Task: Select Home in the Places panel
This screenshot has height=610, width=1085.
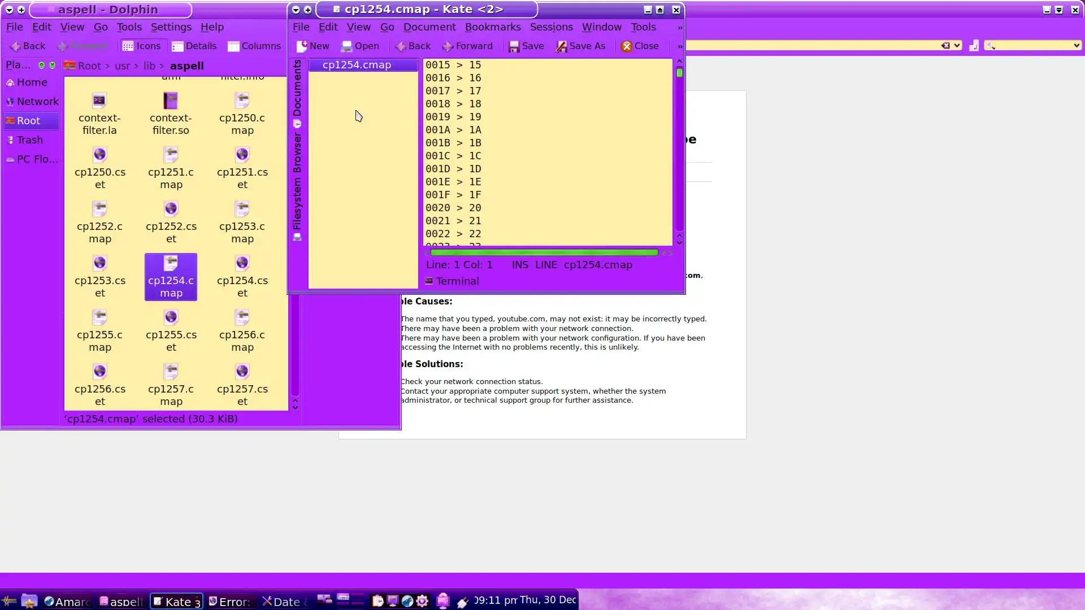Action: coord(32,82)
